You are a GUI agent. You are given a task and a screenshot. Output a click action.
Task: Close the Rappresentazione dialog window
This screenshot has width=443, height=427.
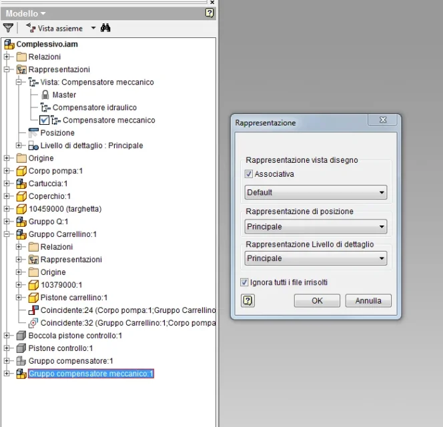pos(383,120)
